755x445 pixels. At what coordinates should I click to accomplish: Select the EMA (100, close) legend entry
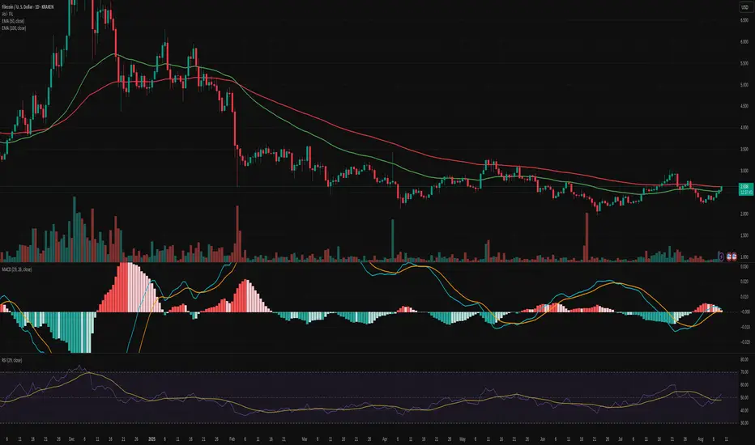point(14,28)
